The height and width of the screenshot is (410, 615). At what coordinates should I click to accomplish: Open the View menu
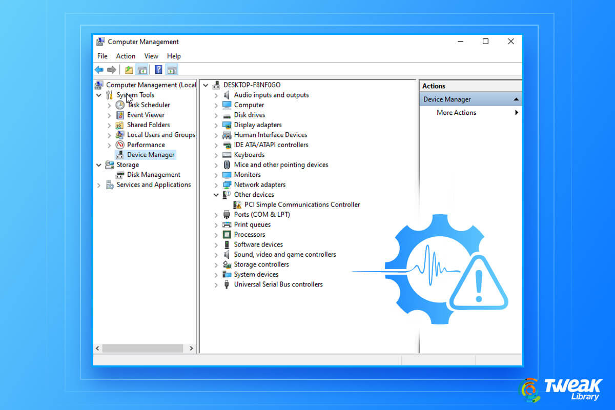pos(151,56)
